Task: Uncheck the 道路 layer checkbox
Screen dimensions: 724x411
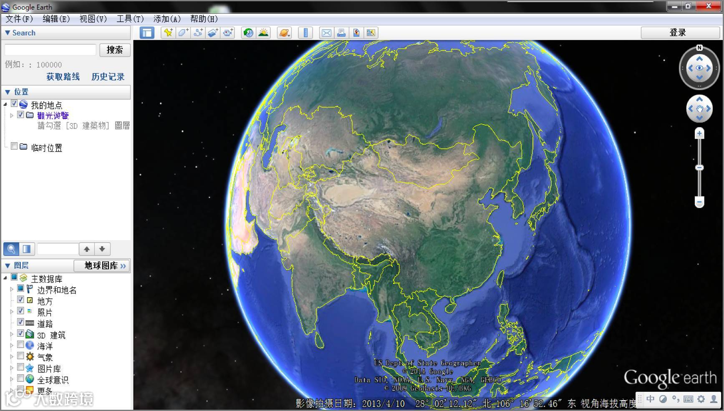Action: [x=20, y=322]
